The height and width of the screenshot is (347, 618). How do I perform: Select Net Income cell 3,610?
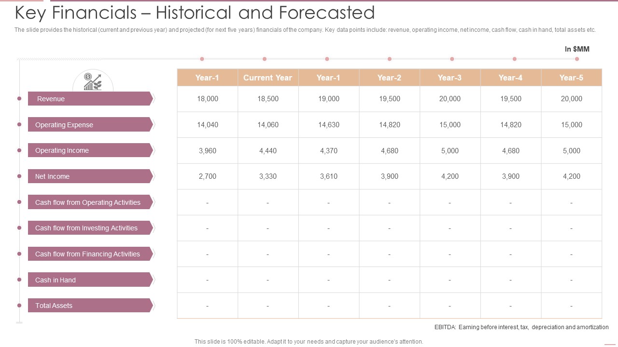tap(329, 176)
